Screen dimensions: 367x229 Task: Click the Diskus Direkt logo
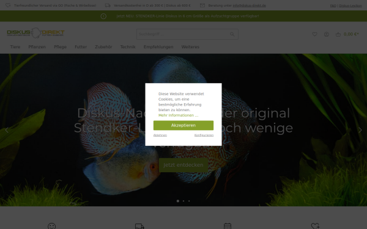tap(35, 33)
